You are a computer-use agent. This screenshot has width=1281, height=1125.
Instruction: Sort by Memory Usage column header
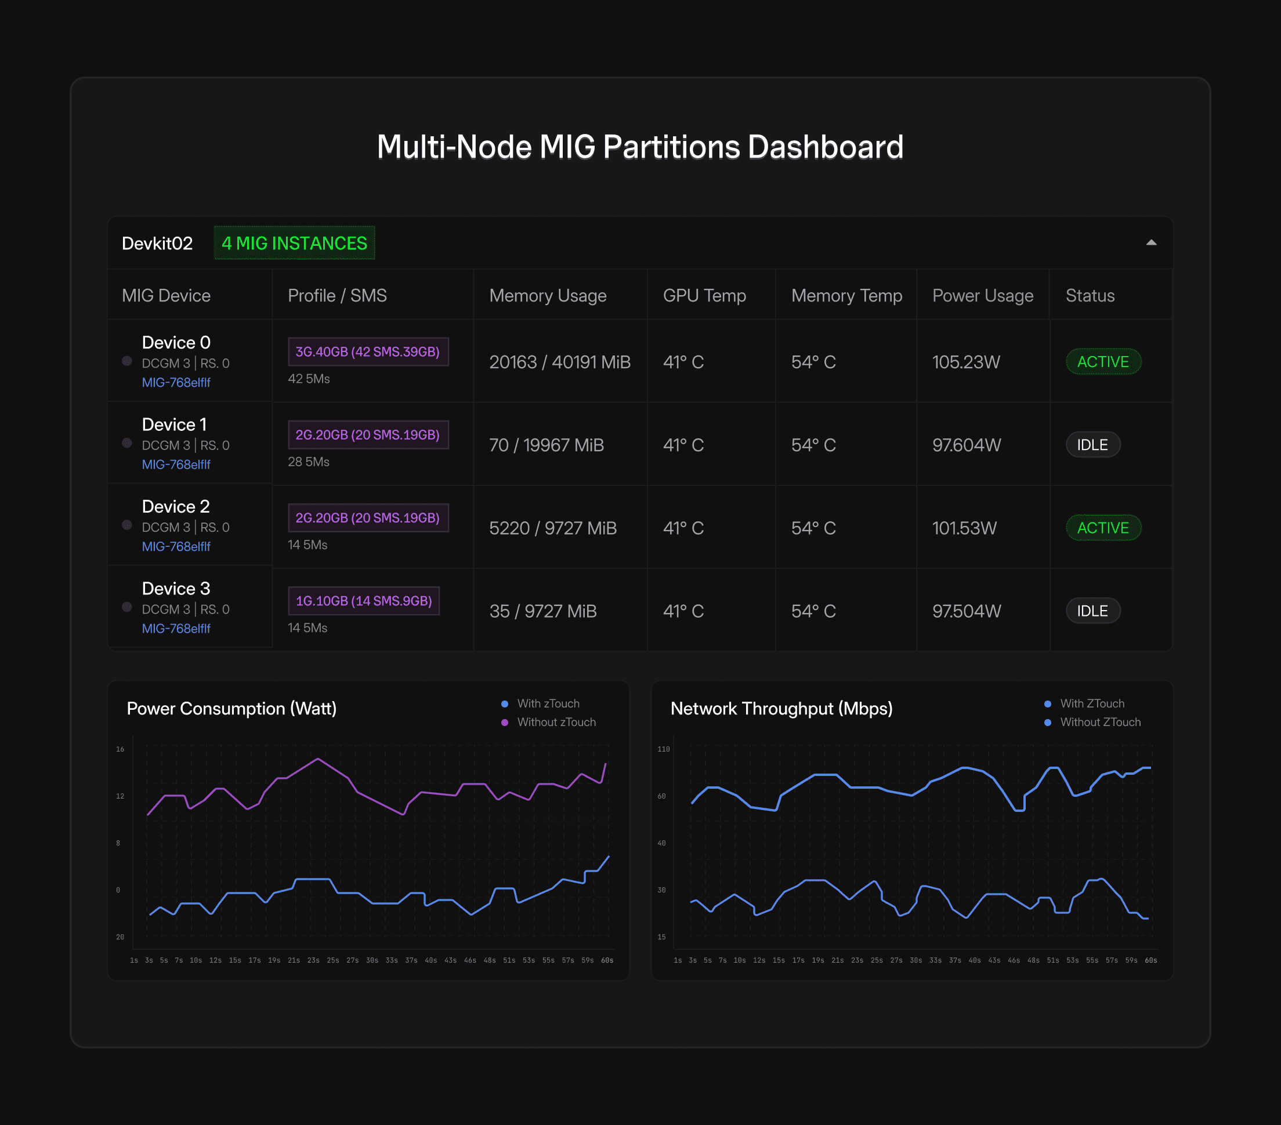pos(547,296)
